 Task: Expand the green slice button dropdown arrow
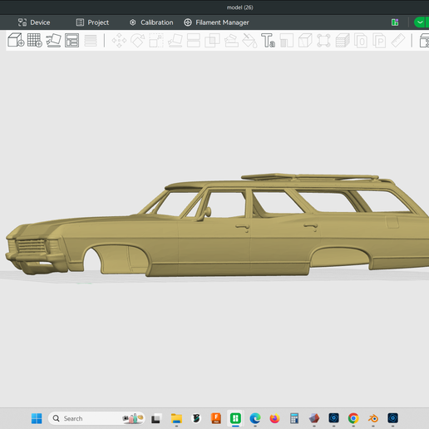[420, 22]
